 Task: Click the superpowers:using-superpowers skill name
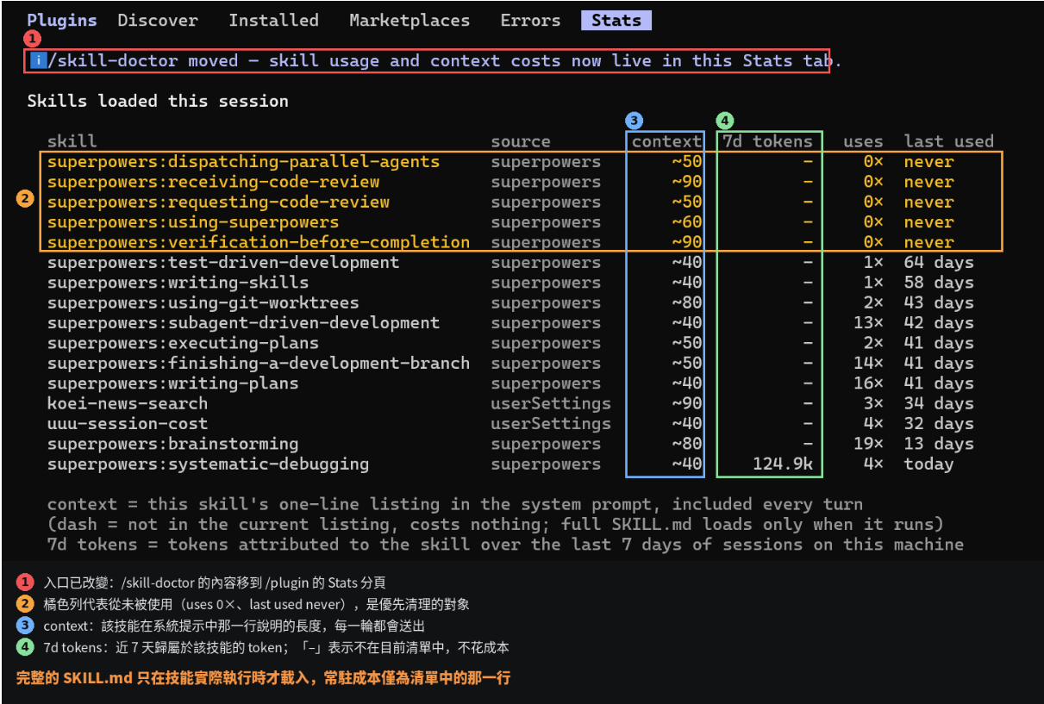[193, 222]
